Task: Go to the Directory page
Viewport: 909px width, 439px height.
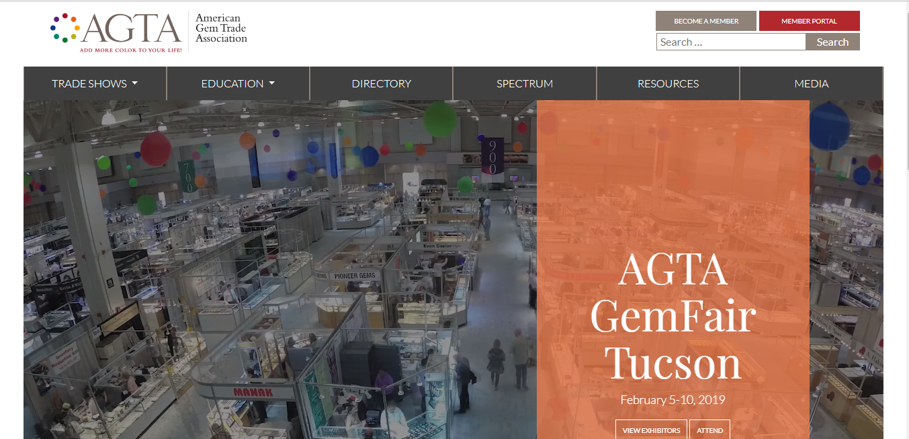Action: pos(381,83)
